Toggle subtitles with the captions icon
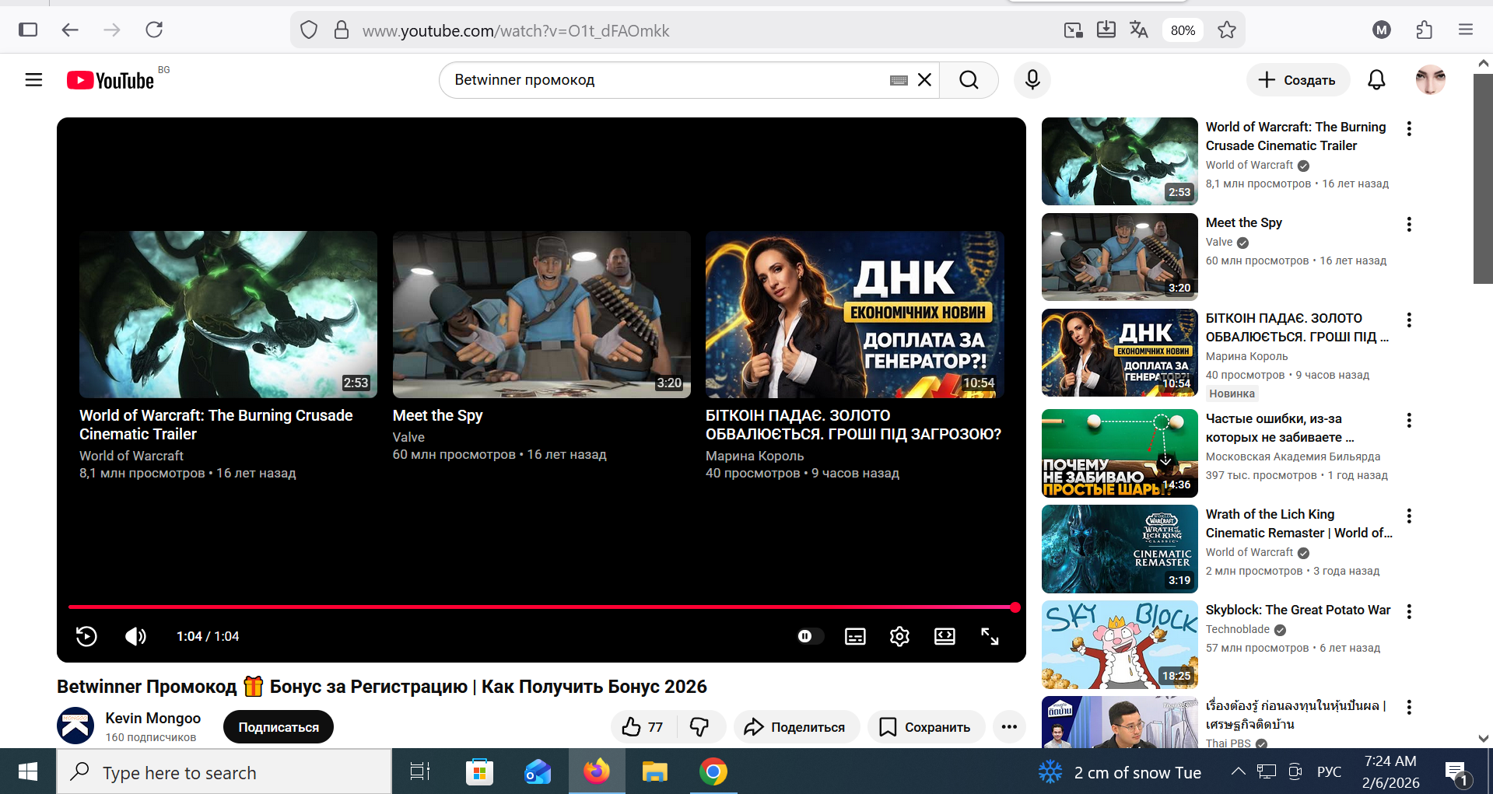This screenshot has height=794, width=1493. point(855,637)
